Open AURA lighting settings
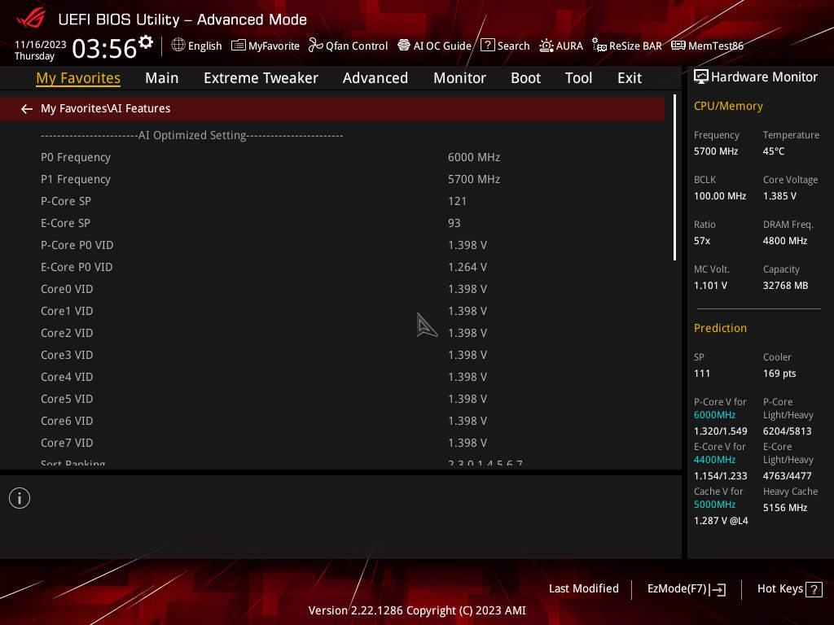The width and height of the screenshot is (834, 625). coord(561,46)
